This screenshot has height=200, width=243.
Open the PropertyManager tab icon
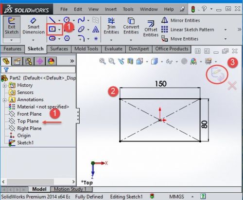pyautogui.click(x=17, y=62)
